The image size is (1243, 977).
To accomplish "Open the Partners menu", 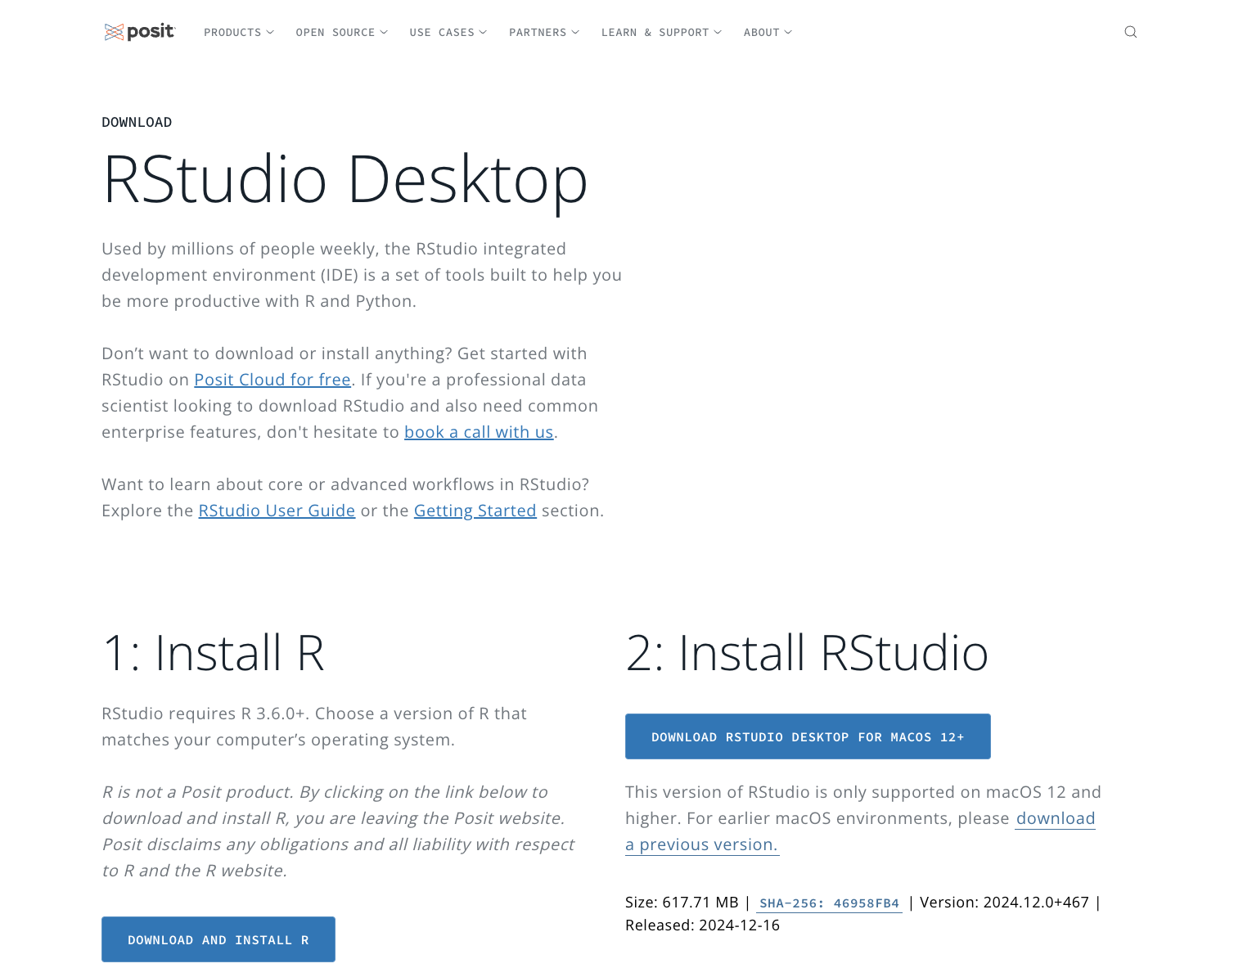I will 544,33.
